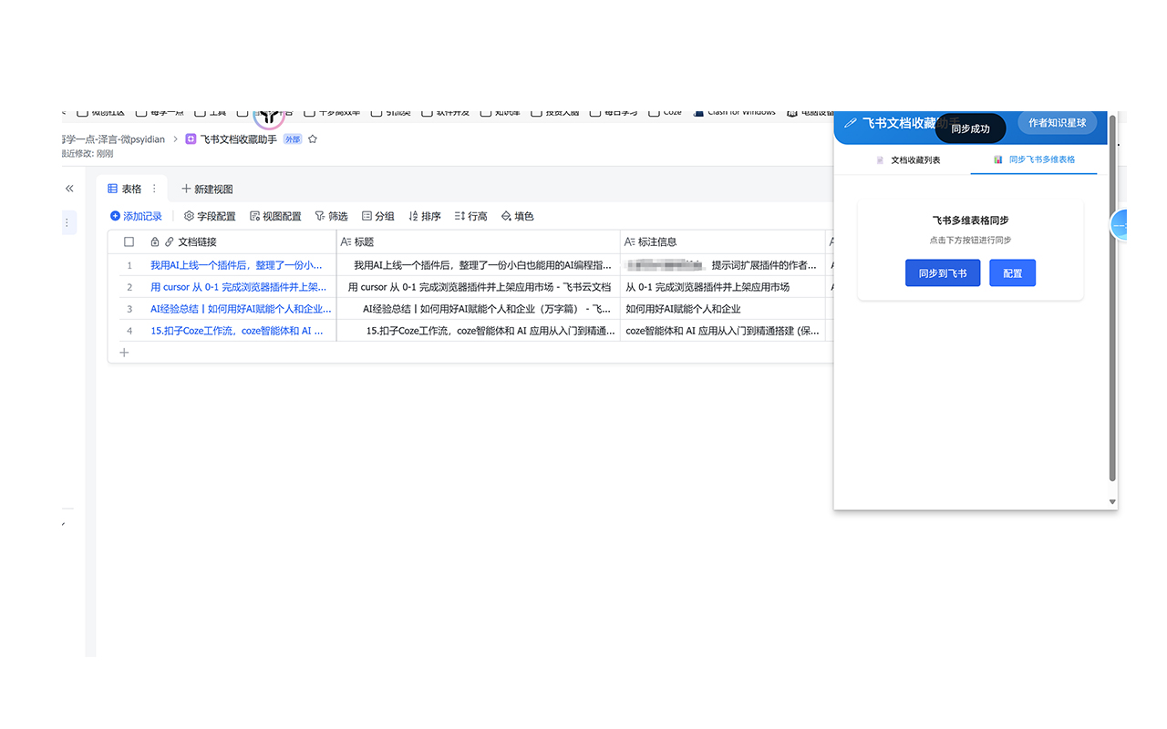Screen dimensions: 1167x729
Task: Click the three-dot handle in the left sidebar
Action: coord(67,222)
